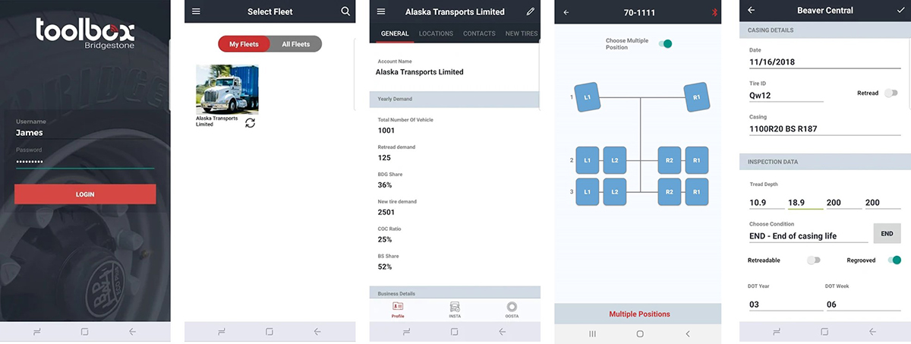Disable the Regrooved switch

pos(894,260)
